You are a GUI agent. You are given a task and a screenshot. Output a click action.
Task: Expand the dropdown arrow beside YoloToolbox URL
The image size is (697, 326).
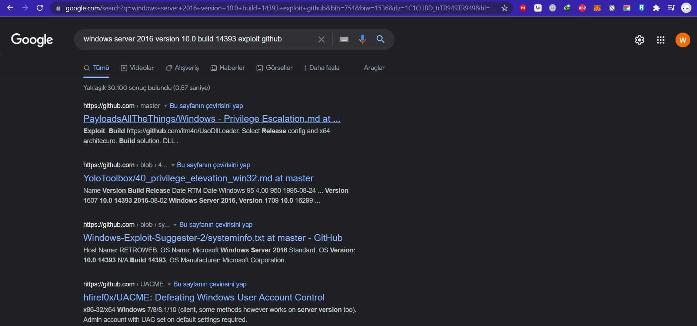tap(173, 165)
